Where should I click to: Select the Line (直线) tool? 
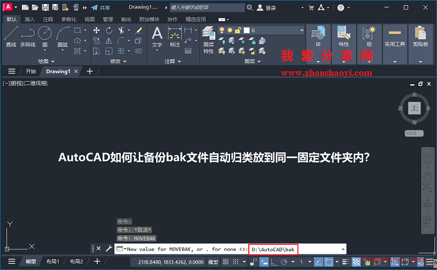tap(11, 36)
